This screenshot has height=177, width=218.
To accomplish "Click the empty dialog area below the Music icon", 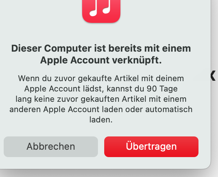I will pos(101,34).
